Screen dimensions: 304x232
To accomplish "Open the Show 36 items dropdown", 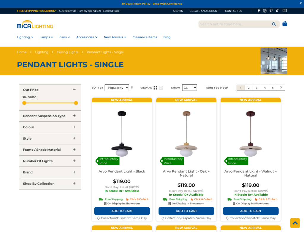I will pos(189,88).
